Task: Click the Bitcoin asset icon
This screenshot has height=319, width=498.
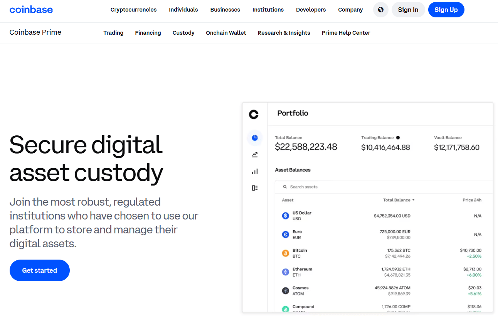Action: pos(286,253)
